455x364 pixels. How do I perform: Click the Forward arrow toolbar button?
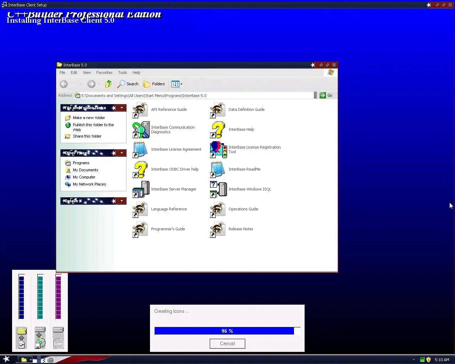91,84
